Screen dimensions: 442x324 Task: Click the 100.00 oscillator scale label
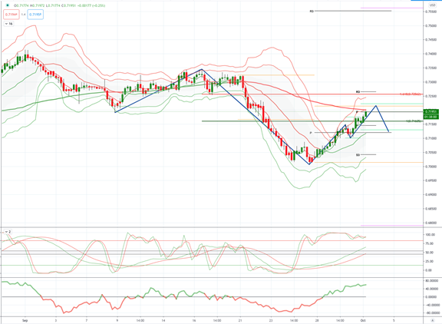(430, 235)
